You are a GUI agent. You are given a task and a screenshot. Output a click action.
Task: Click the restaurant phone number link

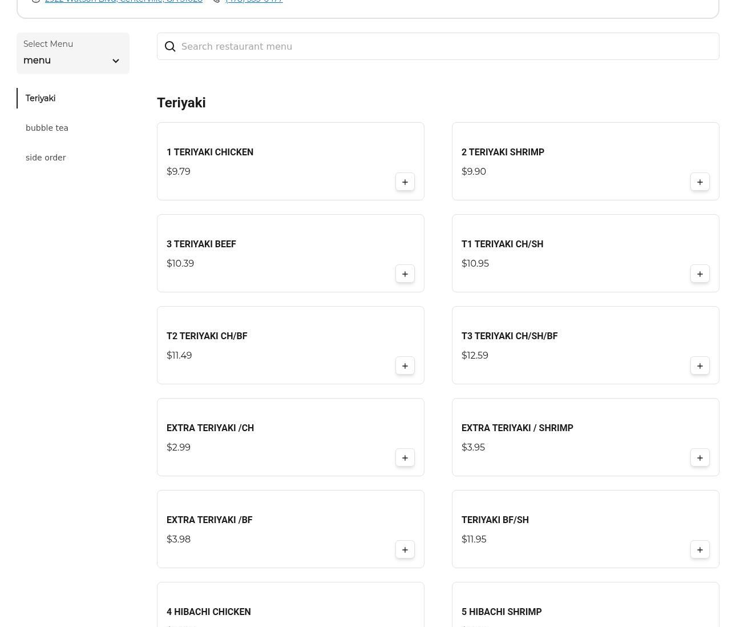coord(254,2)
